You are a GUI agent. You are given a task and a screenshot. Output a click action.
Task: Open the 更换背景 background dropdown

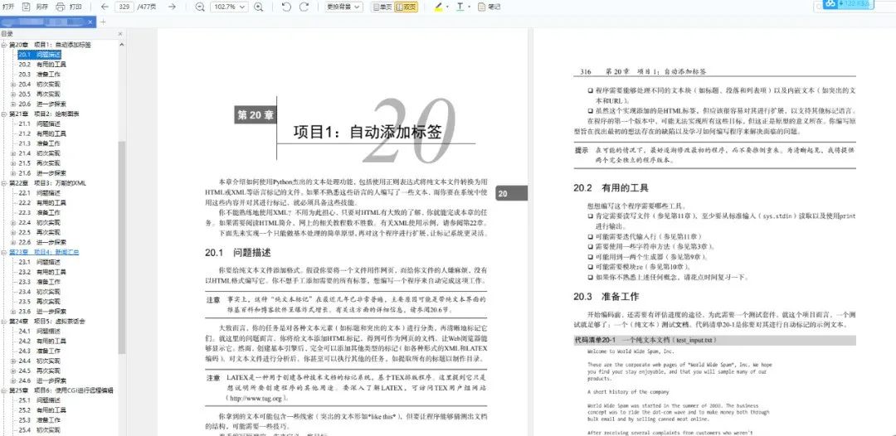(344, 7)
